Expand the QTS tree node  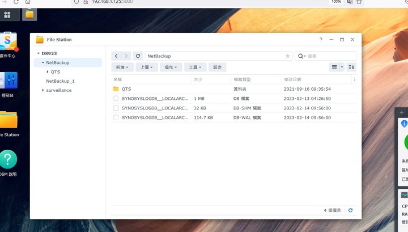point(48,72)
